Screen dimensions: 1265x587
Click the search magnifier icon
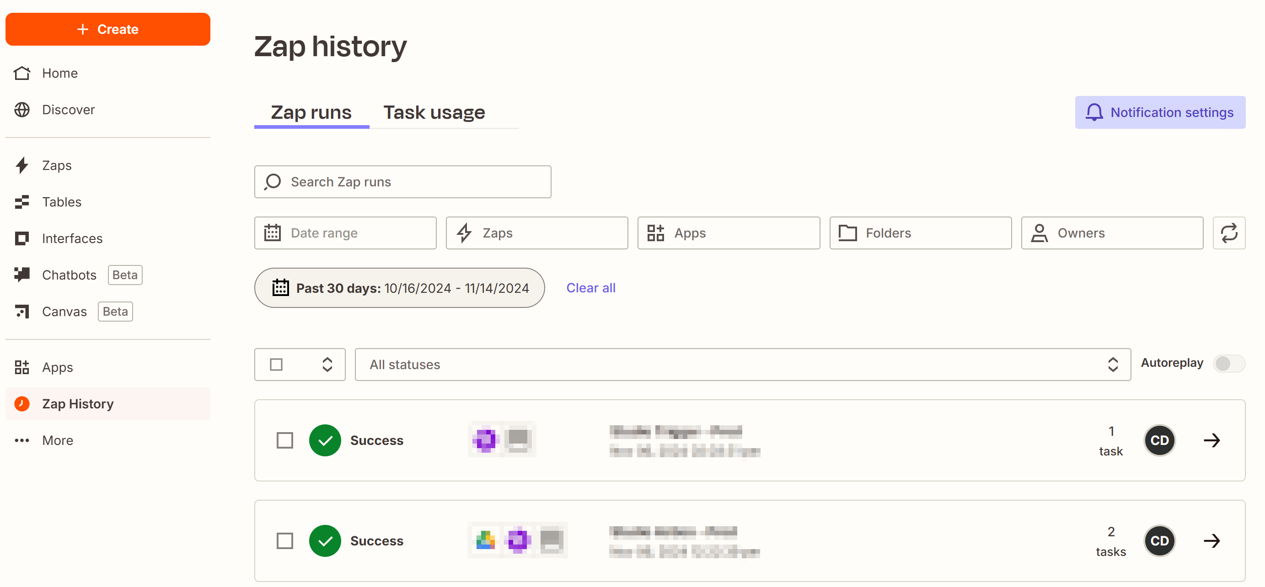pyautogui.click(x=273, y=182)
